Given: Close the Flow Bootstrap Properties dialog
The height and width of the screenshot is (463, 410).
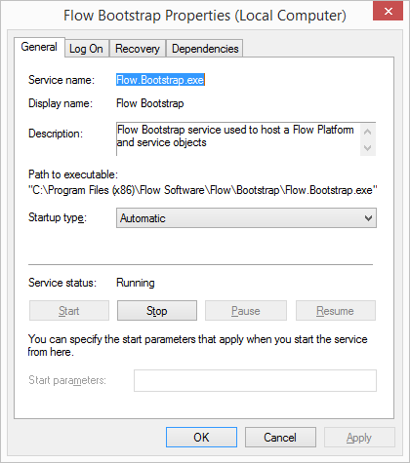Looking at the screenshot, I should point(388,12).
